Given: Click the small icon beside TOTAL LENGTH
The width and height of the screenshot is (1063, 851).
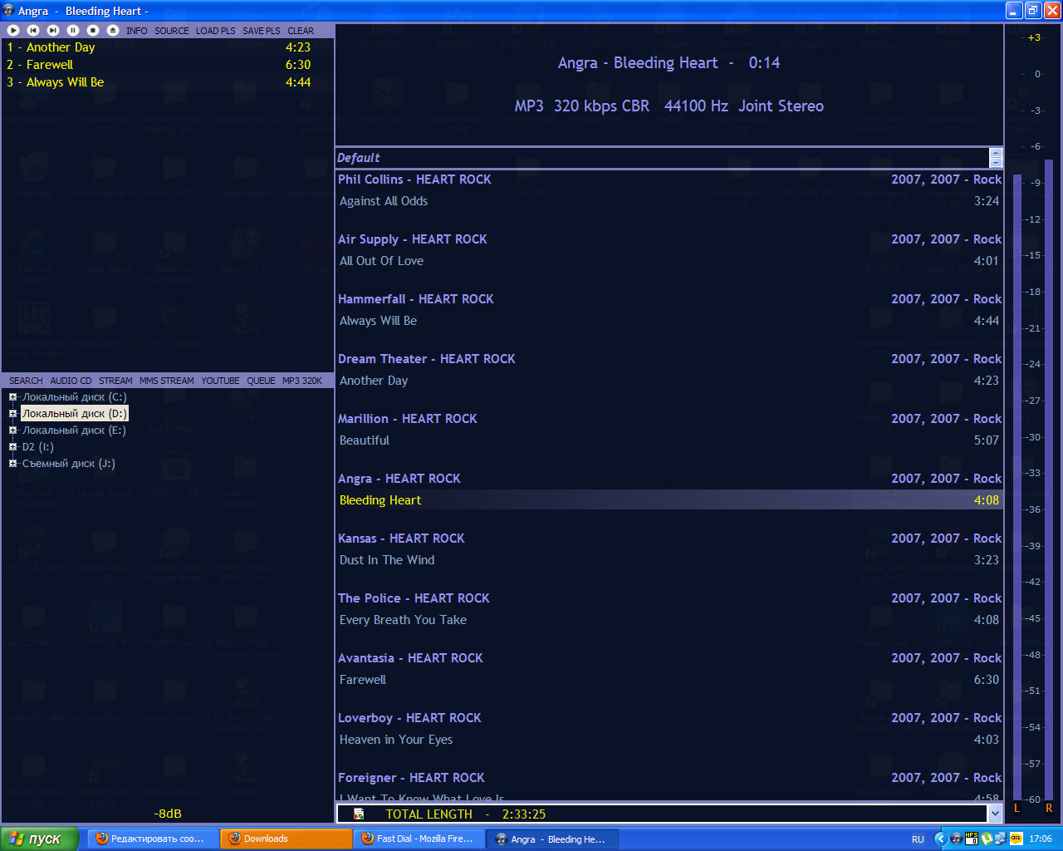Looking at the screenshot, I should pos(359,814).
